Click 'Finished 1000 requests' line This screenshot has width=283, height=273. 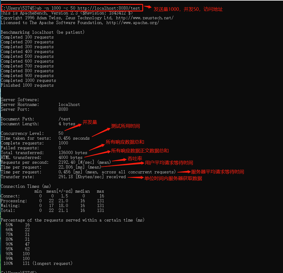click(27, 85)
